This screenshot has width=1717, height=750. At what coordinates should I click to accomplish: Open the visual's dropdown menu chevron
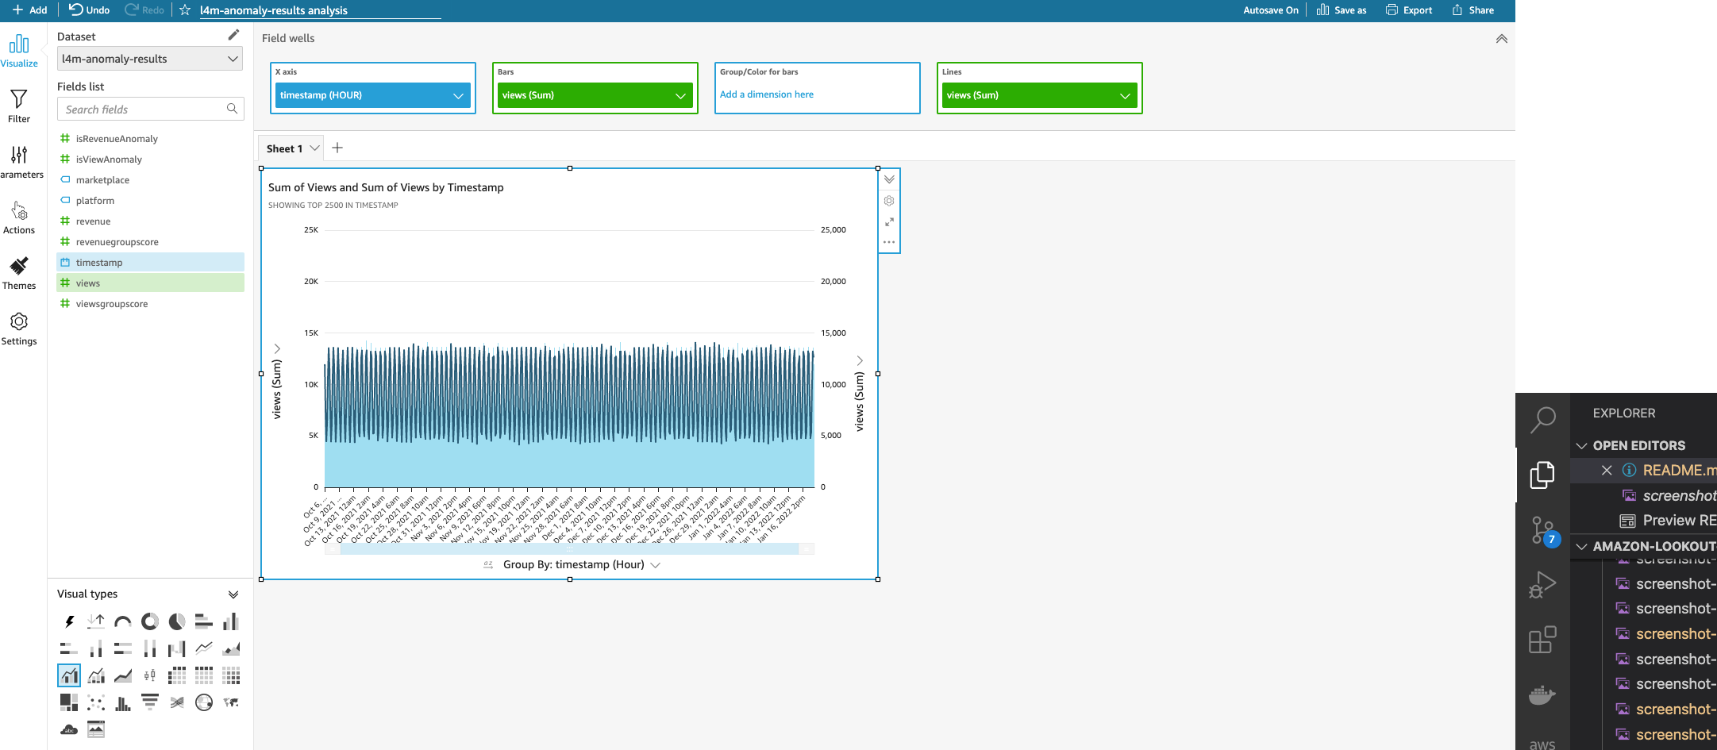tap(889, 179)
